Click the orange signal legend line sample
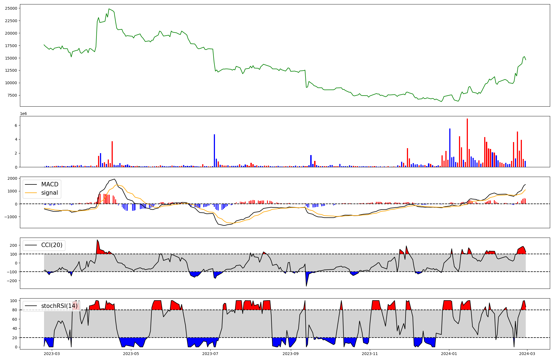Image resolution: width=554 pixels, height=360 pixels. click(31, 193)
